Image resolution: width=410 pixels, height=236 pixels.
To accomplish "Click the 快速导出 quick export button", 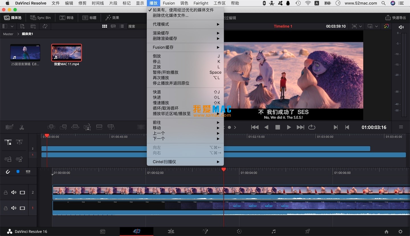I will point(396,18).
